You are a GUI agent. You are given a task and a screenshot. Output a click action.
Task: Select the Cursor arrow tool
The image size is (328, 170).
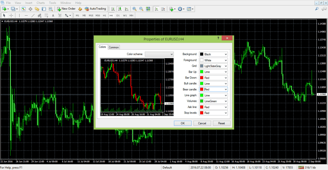(x=4, y=15)
